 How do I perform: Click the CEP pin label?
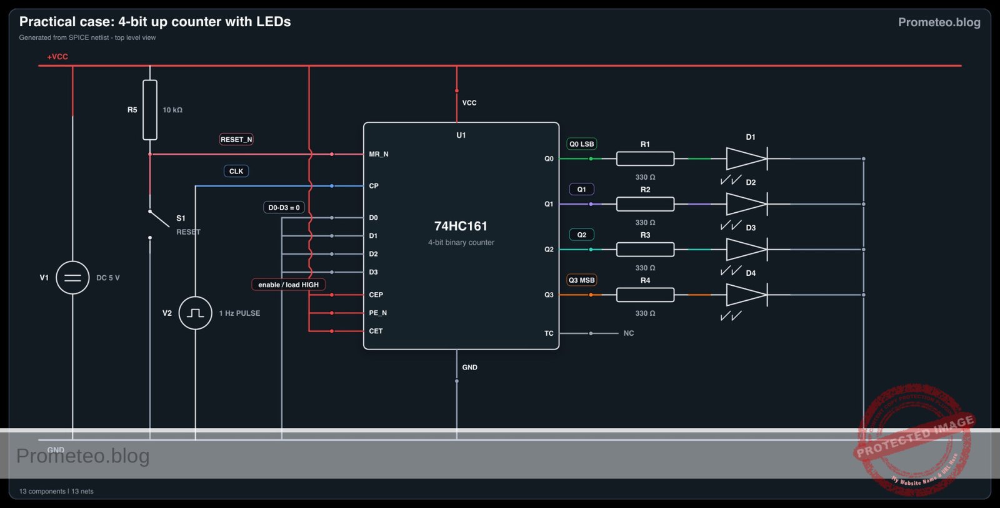(376, 295)
